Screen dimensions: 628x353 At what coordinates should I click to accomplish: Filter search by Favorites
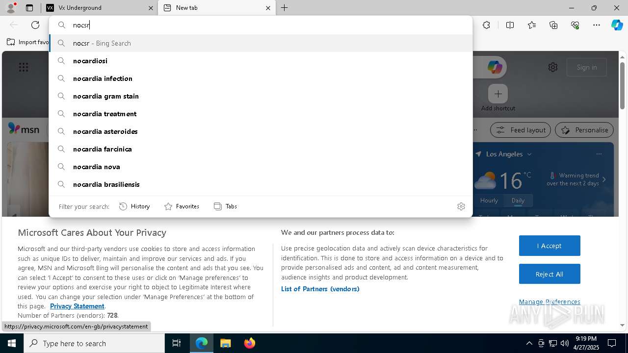pyautogui.click(x=182, y=206)
